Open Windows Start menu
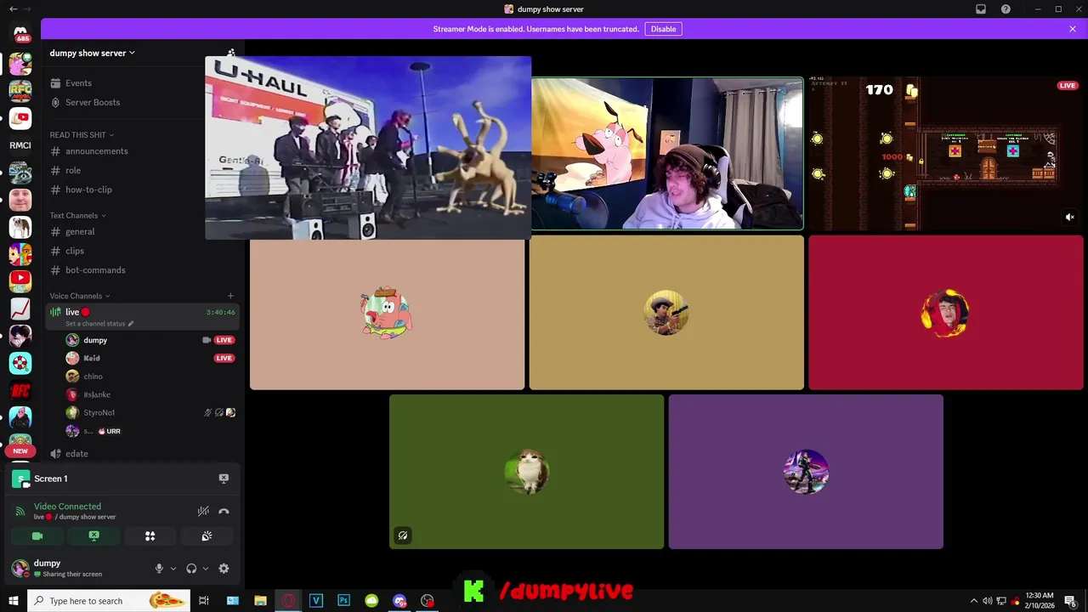The height and width of the screenshot is (612, 1088). (x=14, y=601)
